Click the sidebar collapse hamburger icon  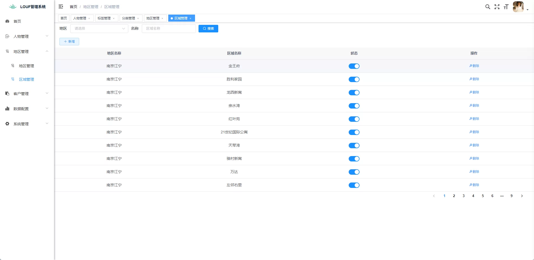point(61,6)
